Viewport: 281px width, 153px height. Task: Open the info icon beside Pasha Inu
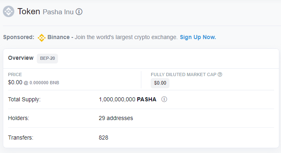79,12
